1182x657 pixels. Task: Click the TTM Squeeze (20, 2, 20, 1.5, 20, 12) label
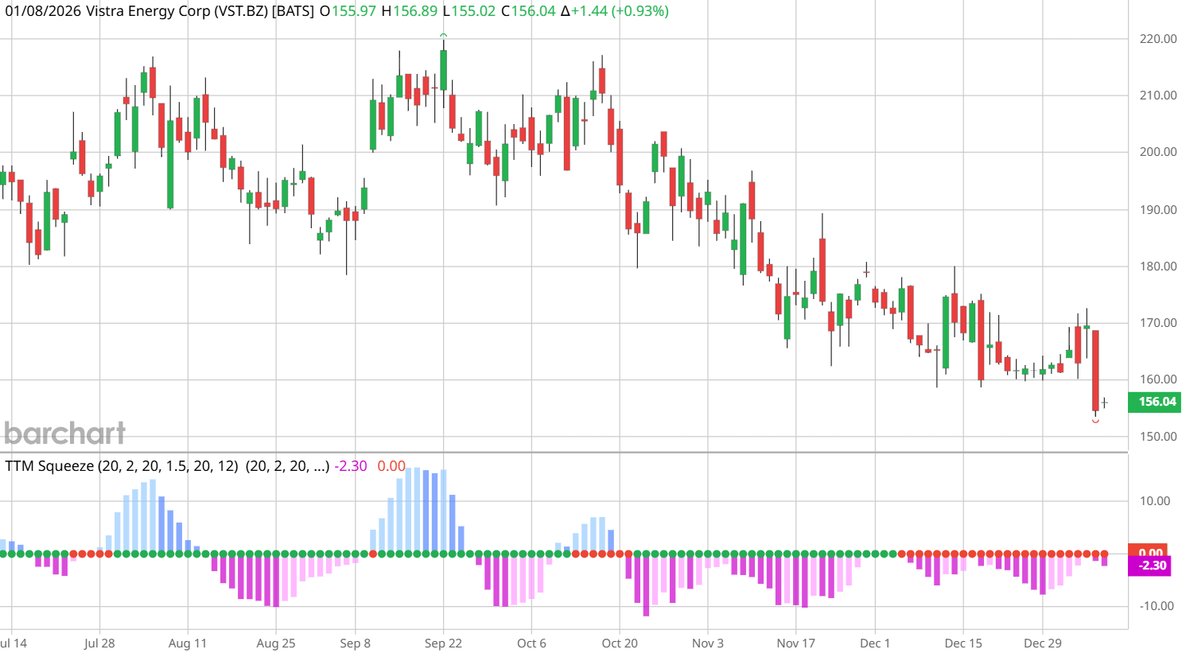[122, 466]
